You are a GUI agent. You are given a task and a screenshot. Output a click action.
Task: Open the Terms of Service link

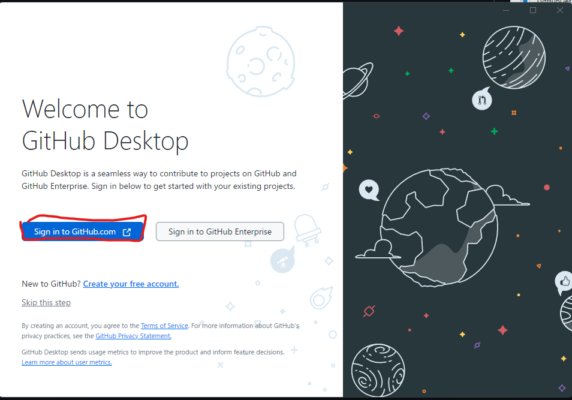tap(164, 326)
